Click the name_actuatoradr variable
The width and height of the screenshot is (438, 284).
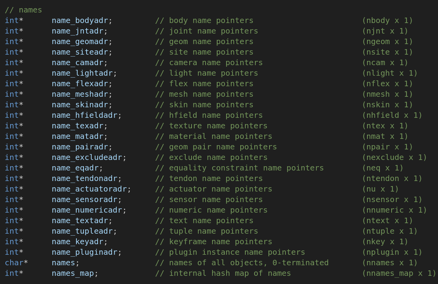pyautogui.click(x=89, y=189)
